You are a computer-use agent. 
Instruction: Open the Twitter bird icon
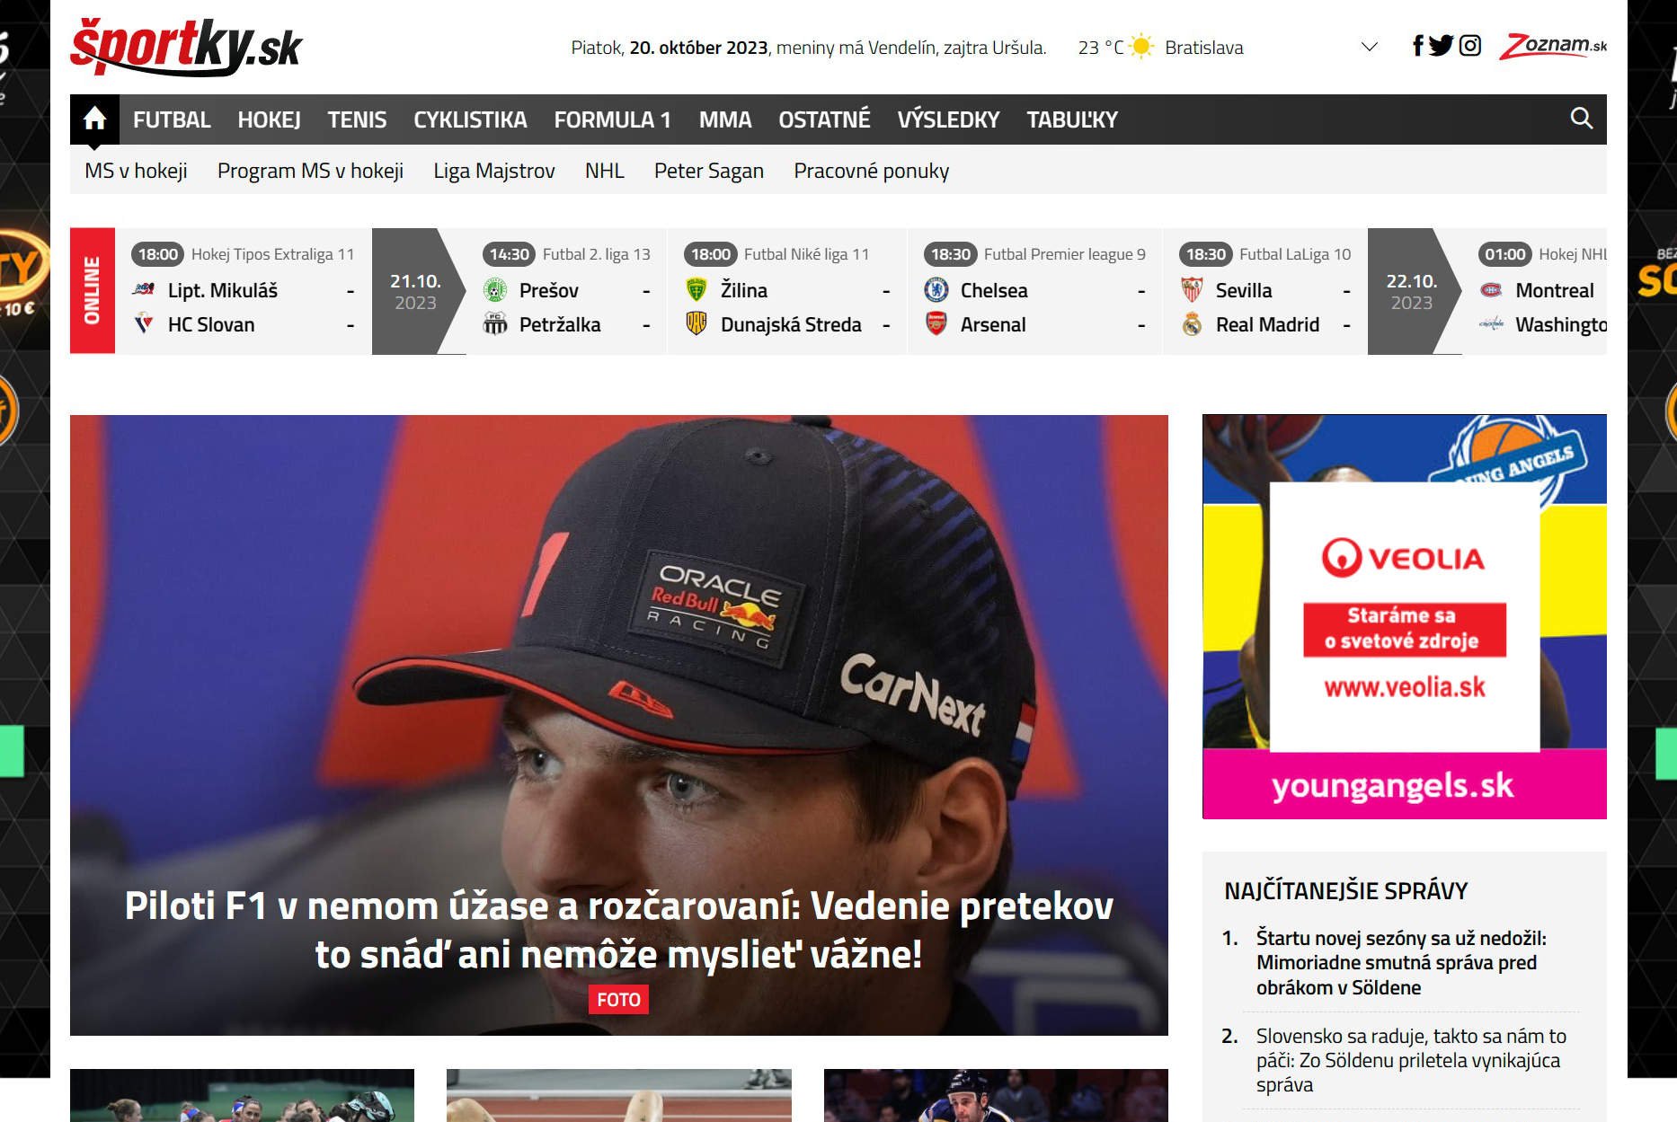[1441, 46]
